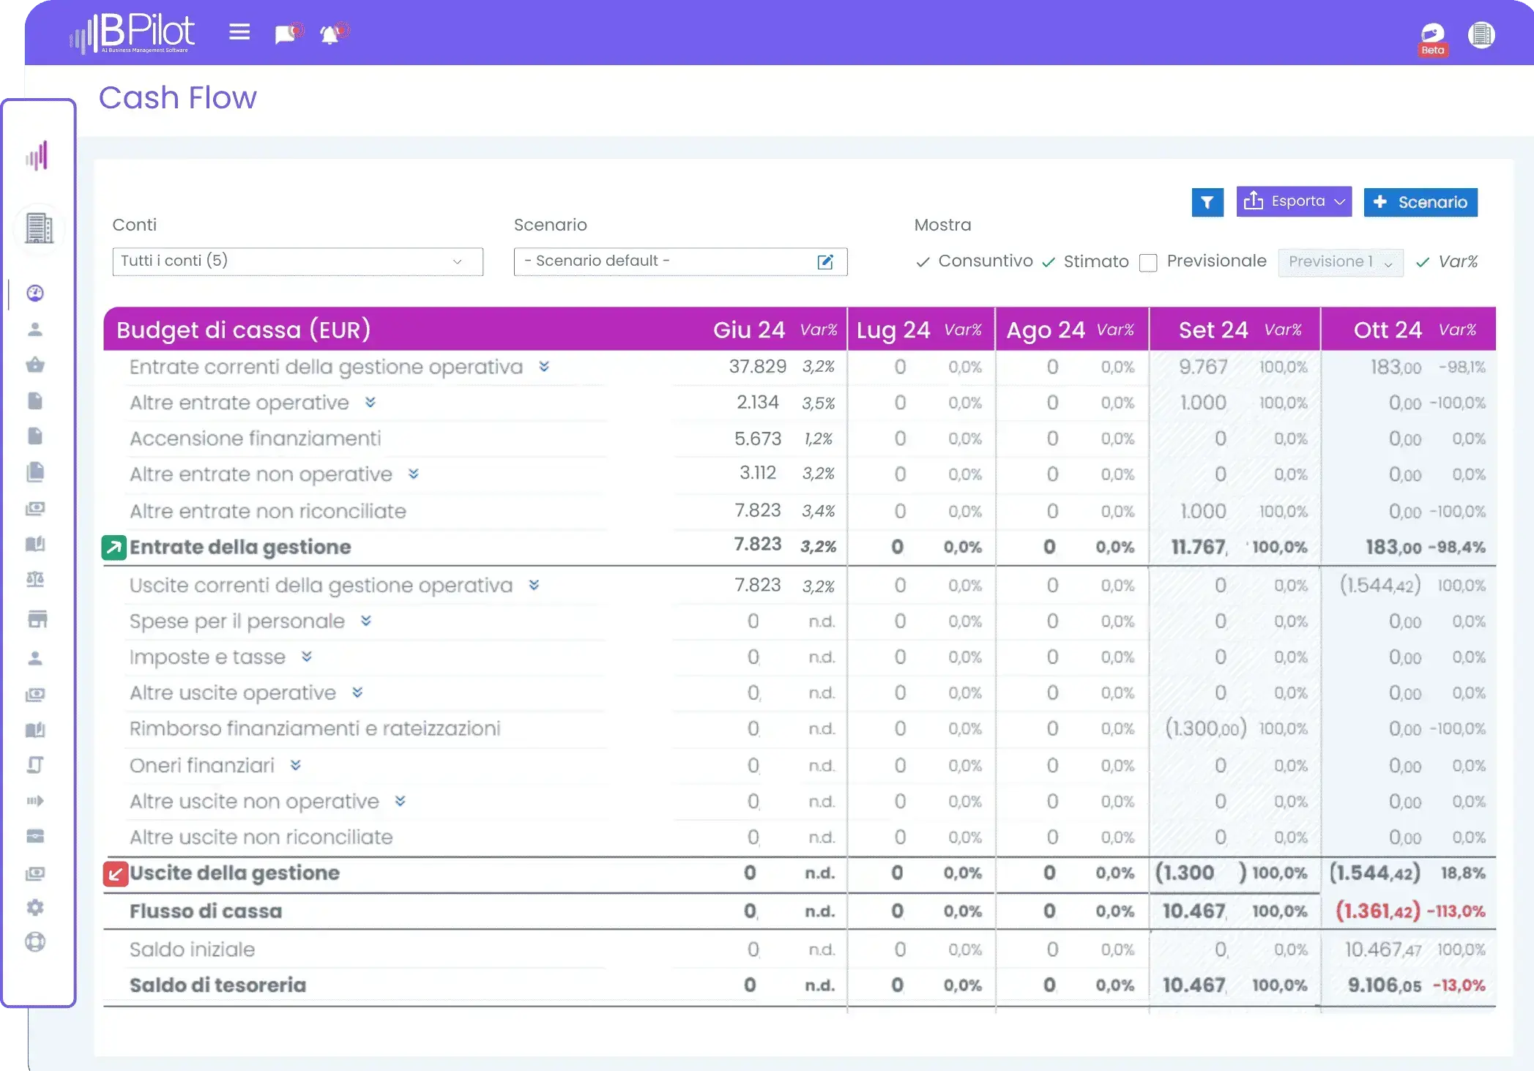Toggle the Consuntivo checkbox

point(923,262)
